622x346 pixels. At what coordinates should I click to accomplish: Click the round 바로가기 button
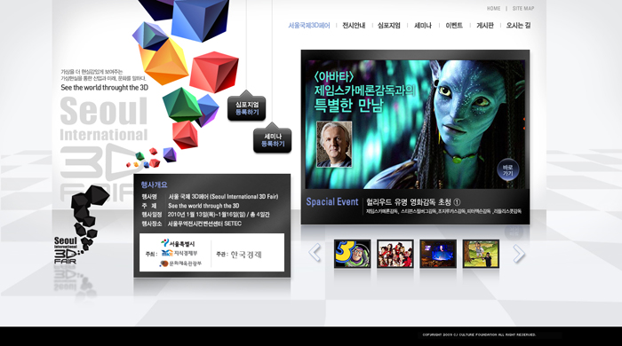507,170
